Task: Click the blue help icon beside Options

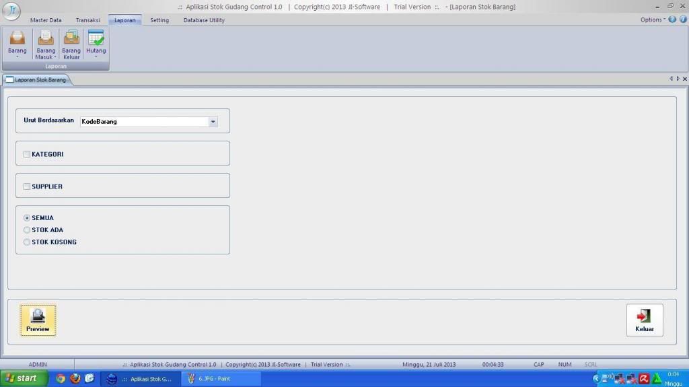Action: point(672,20)
